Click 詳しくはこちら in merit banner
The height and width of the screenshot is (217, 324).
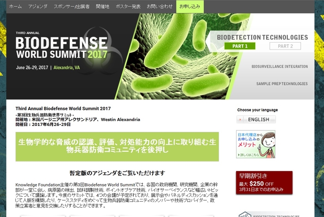(x=249, y=155)
